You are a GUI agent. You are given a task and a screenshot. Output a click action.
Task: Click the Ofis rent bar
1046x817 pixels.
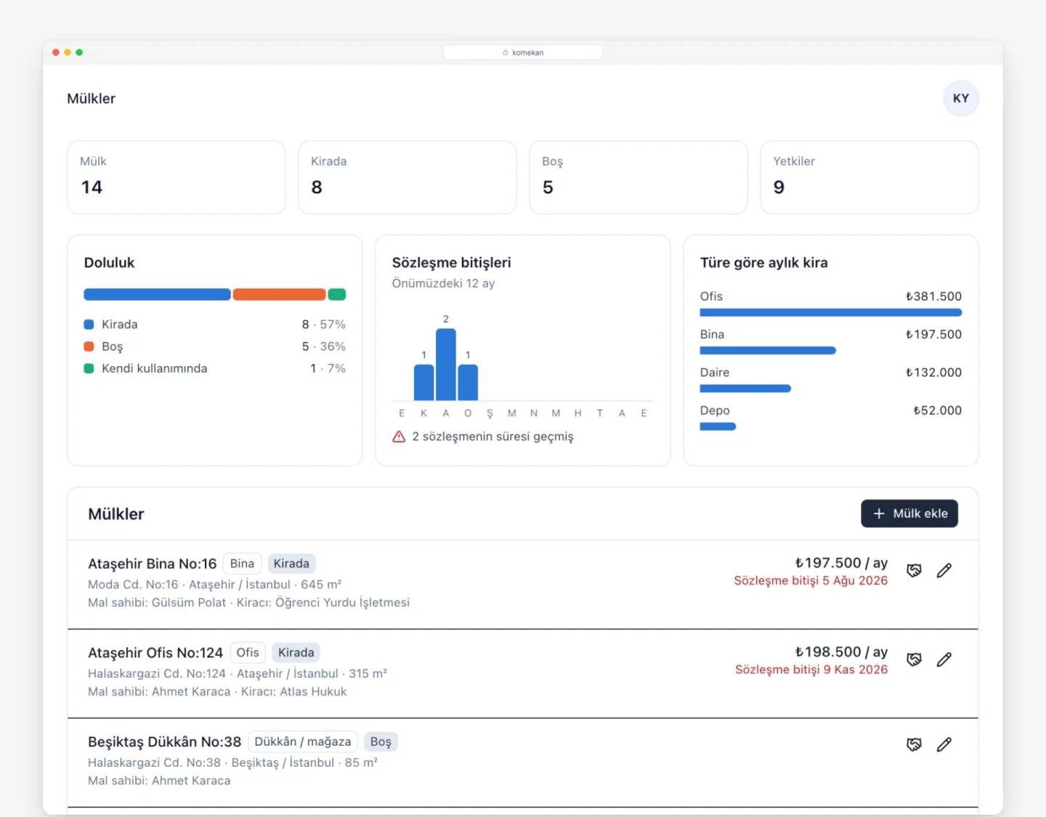point(831,312)
